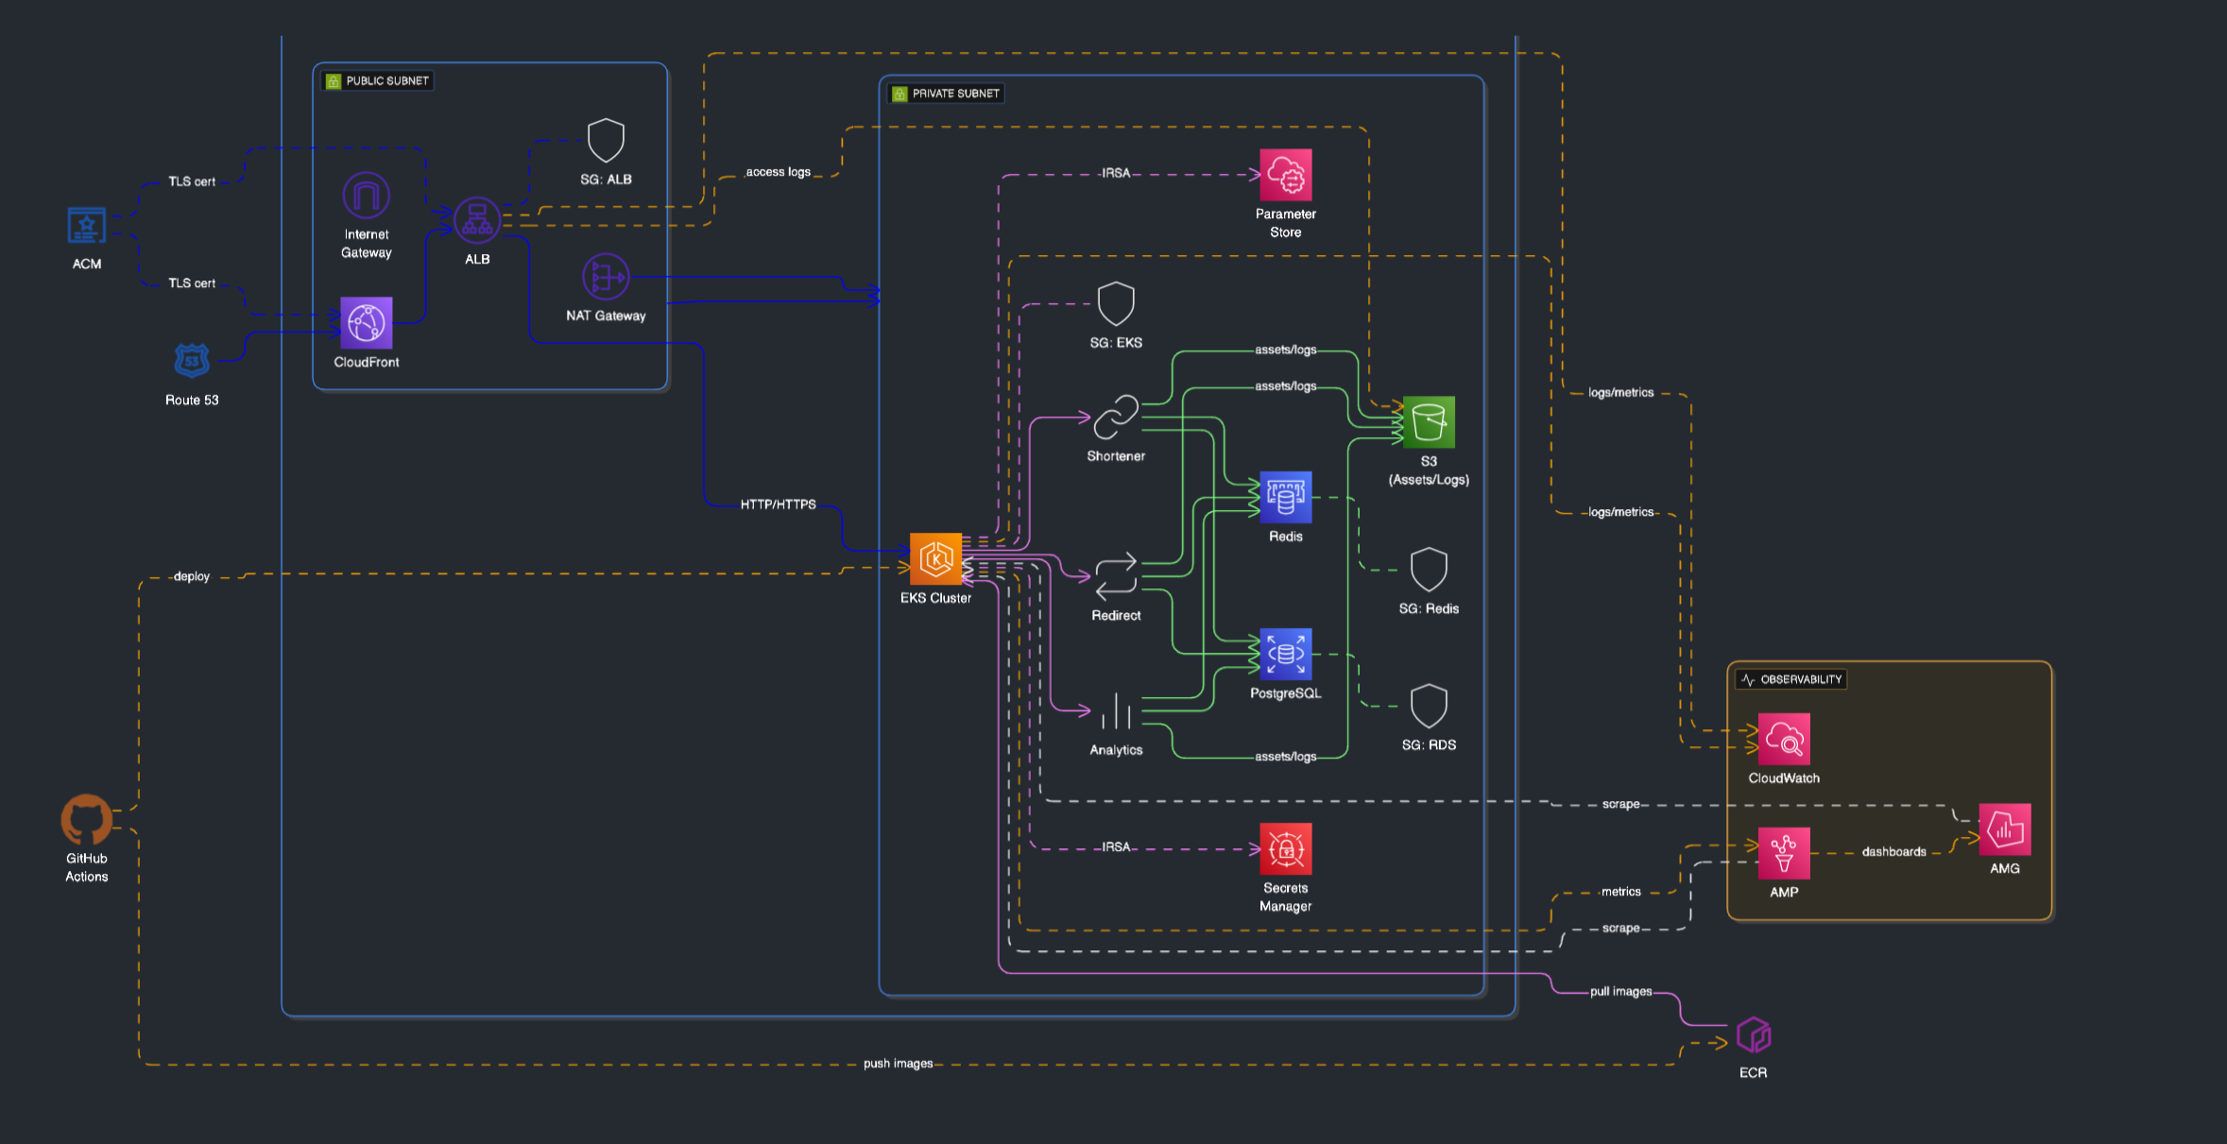Select the AMG Grafana icon
This screenshot has width=2227, height=1144.
click(x=2004, y=829)
